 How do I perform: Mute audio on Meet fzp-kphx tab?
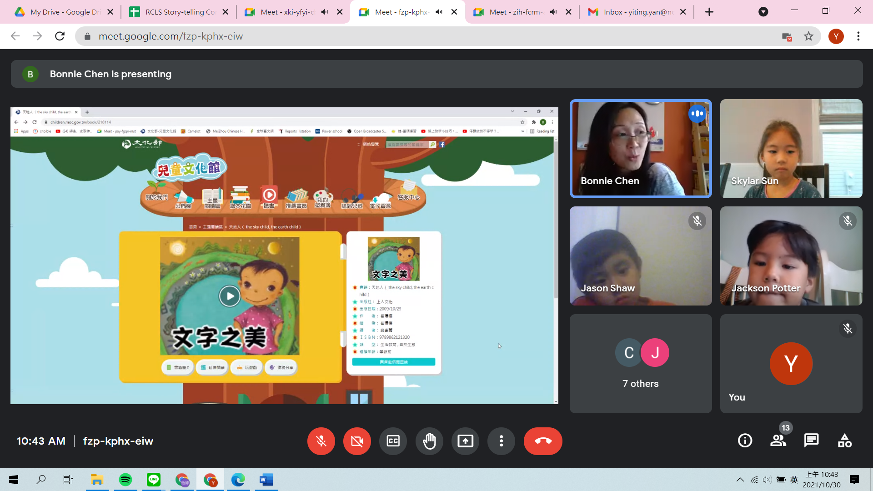click(439, 12)
